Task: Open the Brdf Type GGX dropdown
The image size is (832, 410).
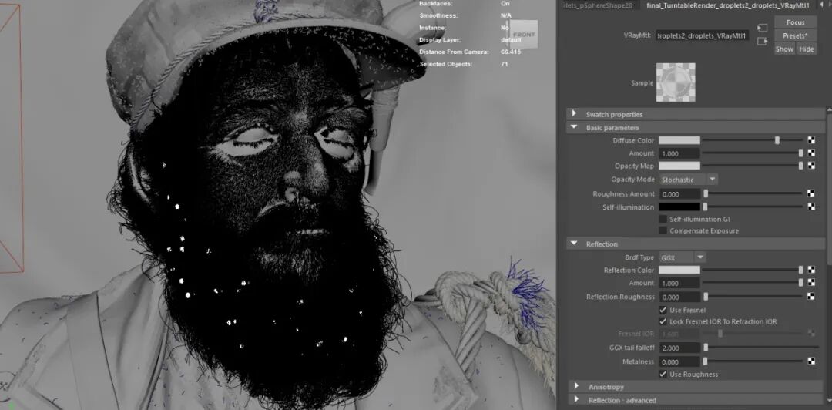Action: [683, 257]
